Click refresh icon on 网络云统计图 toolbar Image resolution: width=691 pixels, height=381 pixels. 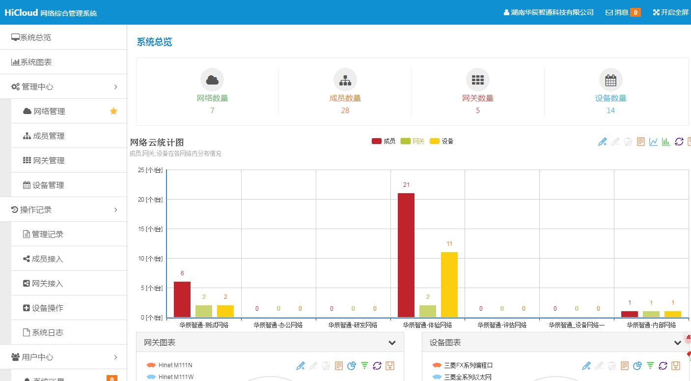click(679, 142)
